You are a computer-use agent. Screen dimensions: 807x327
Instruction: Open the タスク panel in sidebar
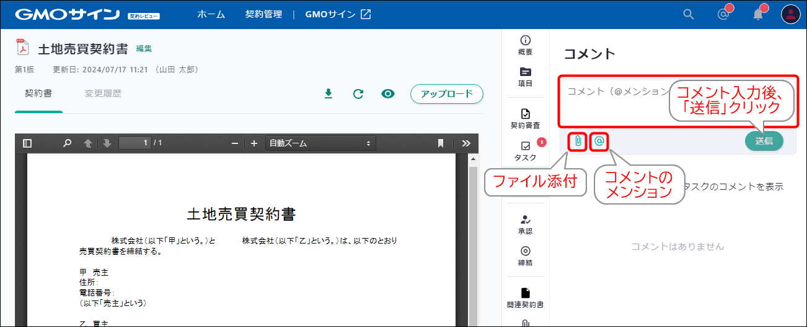point(526,151)
